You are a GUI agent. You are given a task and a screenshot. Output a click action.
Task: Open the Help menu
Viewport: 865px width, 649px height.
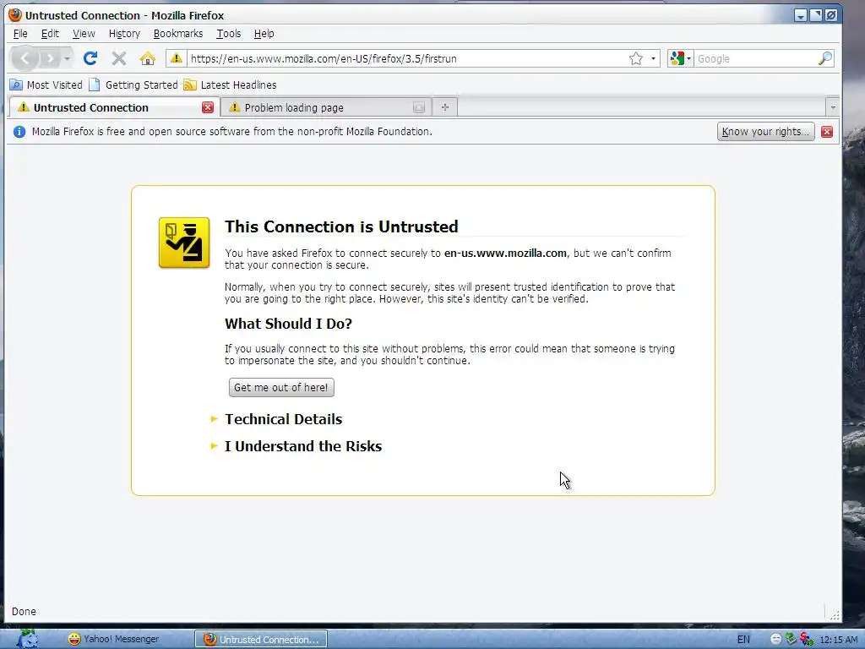click(264, 34)
